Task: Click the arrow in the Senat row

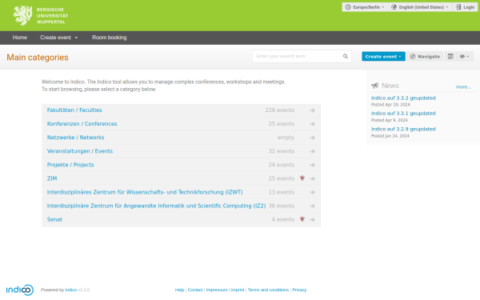Action: (x=312, y=219)
